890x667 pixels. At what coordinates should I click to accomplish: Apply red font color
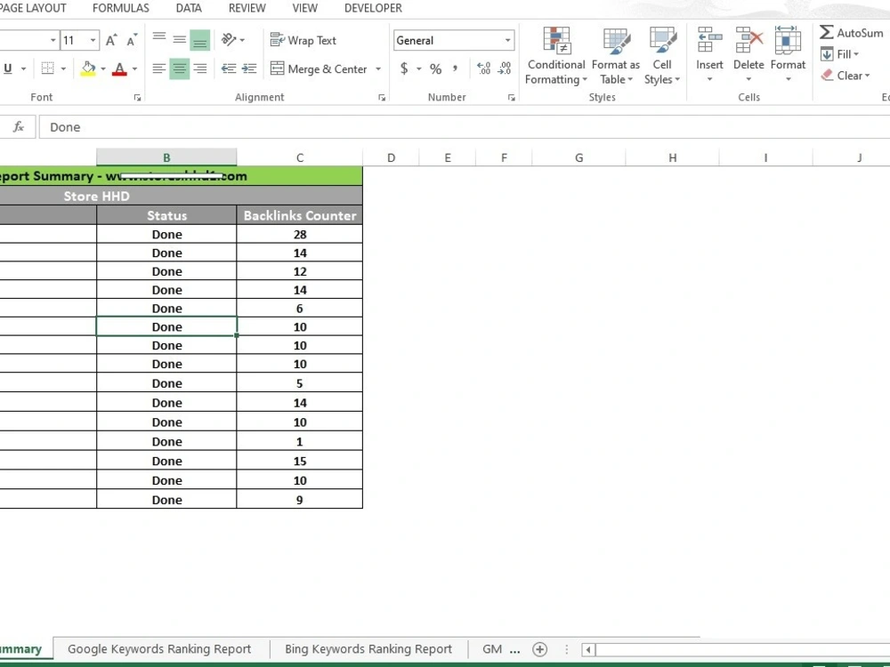tap(119, 68)
